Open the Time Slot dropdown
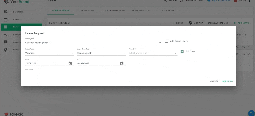The image size is (255, 116). (153, 53)
